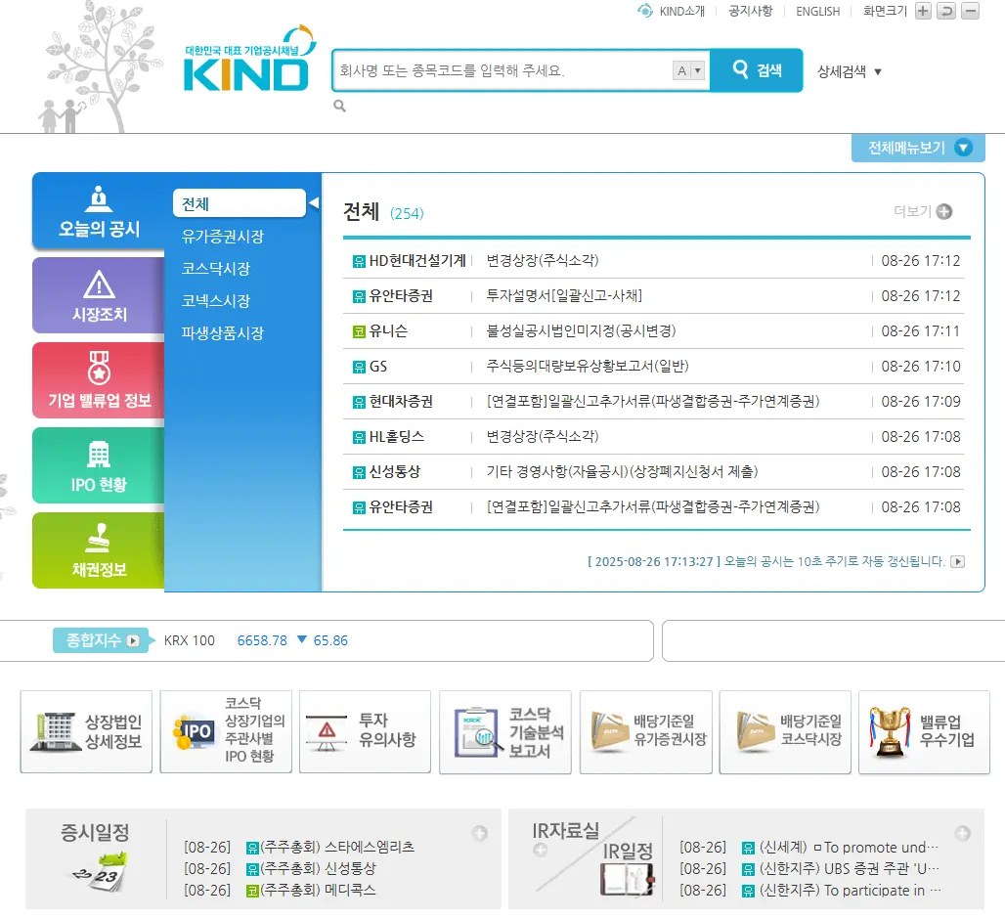Open 유니슨 불성실공시법인미지정 disclosure

[x=581, y=331]
